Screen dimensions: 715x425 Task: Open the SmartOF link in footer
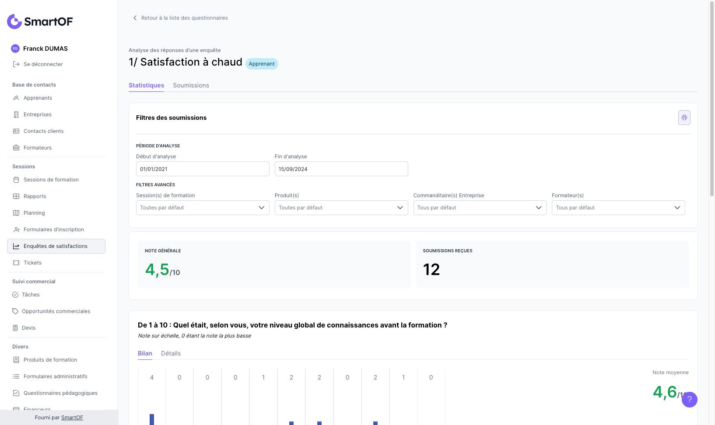72,418
